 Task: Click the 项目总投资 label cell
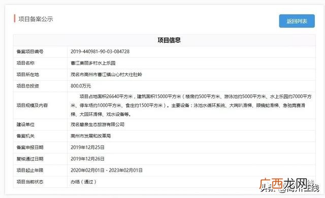[x=40, y=86]
